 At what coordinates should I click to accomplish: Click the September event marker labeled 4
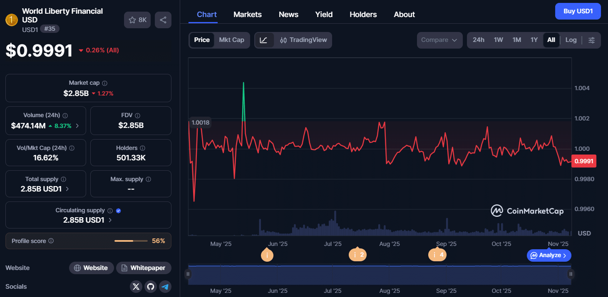coord(437,255)
